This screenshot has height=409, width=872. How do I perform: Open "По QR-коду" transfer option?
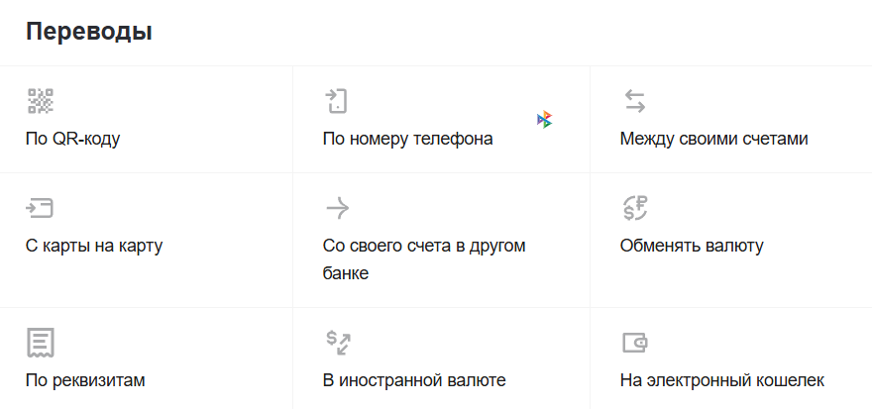click(x=72, y=139)
